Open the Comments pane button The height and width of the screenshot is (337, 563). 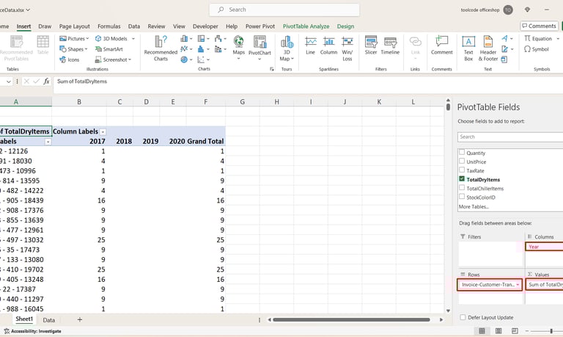click(x=539, y=26)
